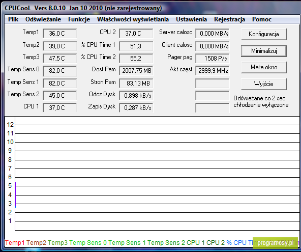Image resolution: width=301 pixels, height=252 pixels.
Task: Click the Konfiguracja button
Action: [264, 34]
